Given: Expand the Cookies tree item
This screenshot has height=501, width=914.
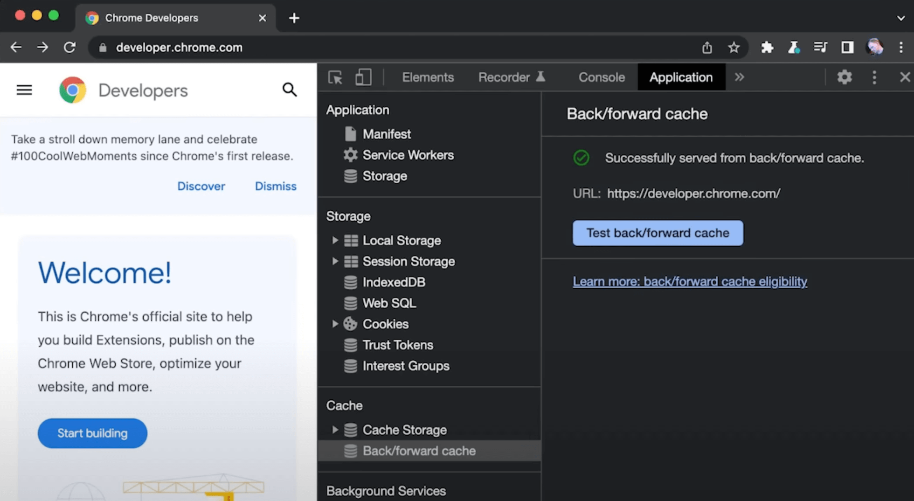Looking at the screenshot, I should [x=335, y=324].
